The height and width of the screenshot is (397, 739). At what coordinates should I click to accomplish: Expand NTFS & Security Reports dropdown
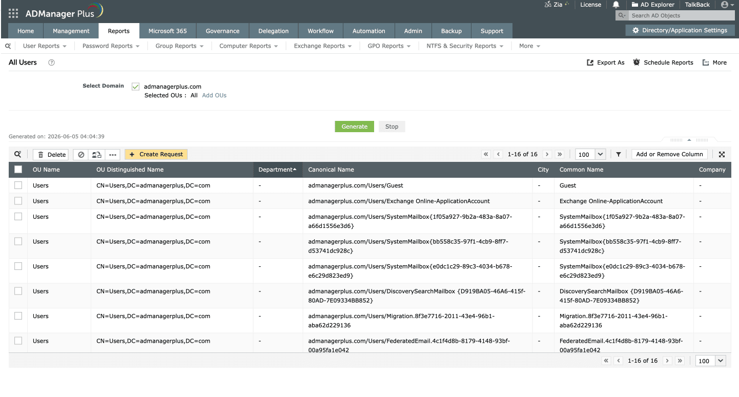465,46
